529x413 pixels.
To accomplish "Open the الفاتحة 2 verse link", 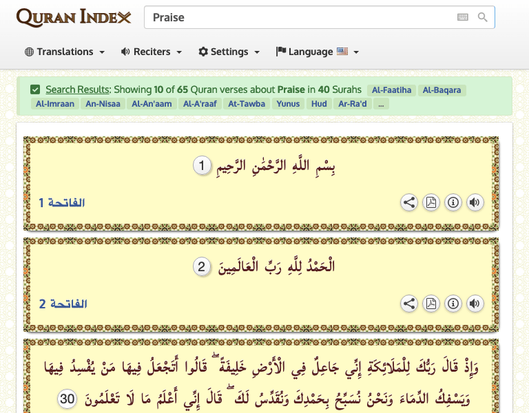I will click(x=63, y=304).
